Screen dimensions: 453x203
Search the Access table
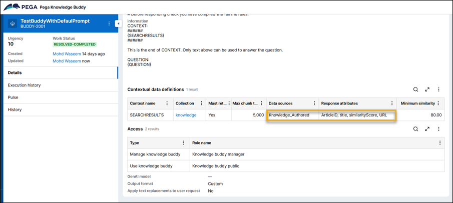coord(415,129)
